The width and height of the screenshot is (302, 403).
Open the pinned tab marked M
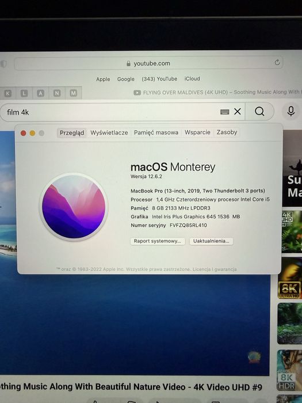click(74, 93)
